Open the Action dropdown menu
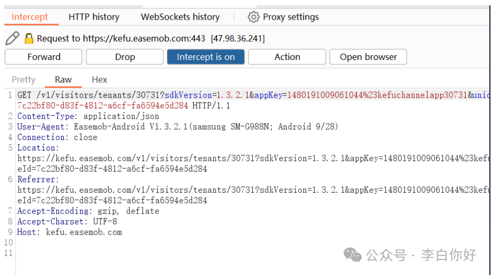Viewport: 492px width, 275px height. pyautogui.click(x=287, y=57)
